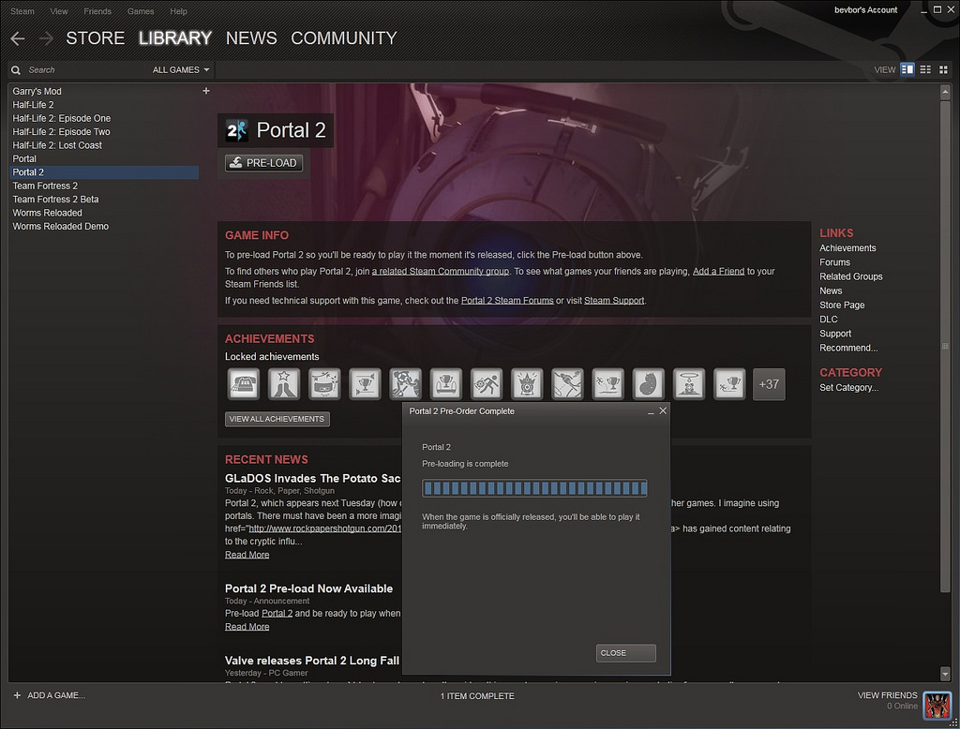Click the search magnifier icon
Viewport: 960px width, 729px height.
click(16, 70)
